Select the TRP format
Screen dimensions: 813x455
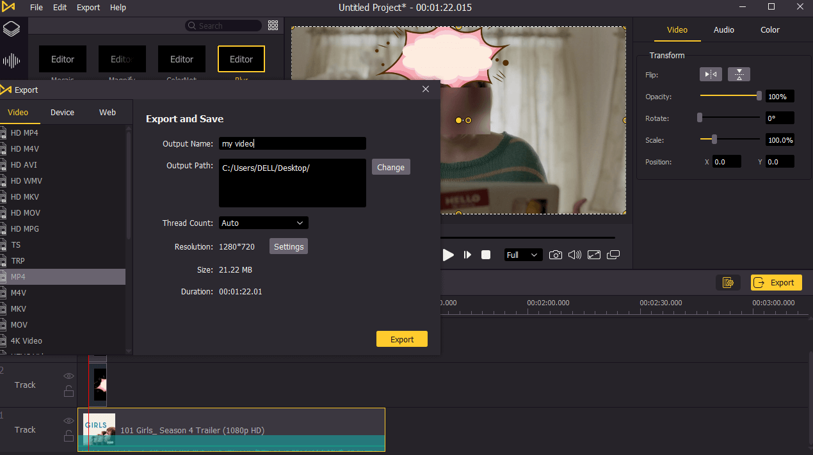click(63, 260)
